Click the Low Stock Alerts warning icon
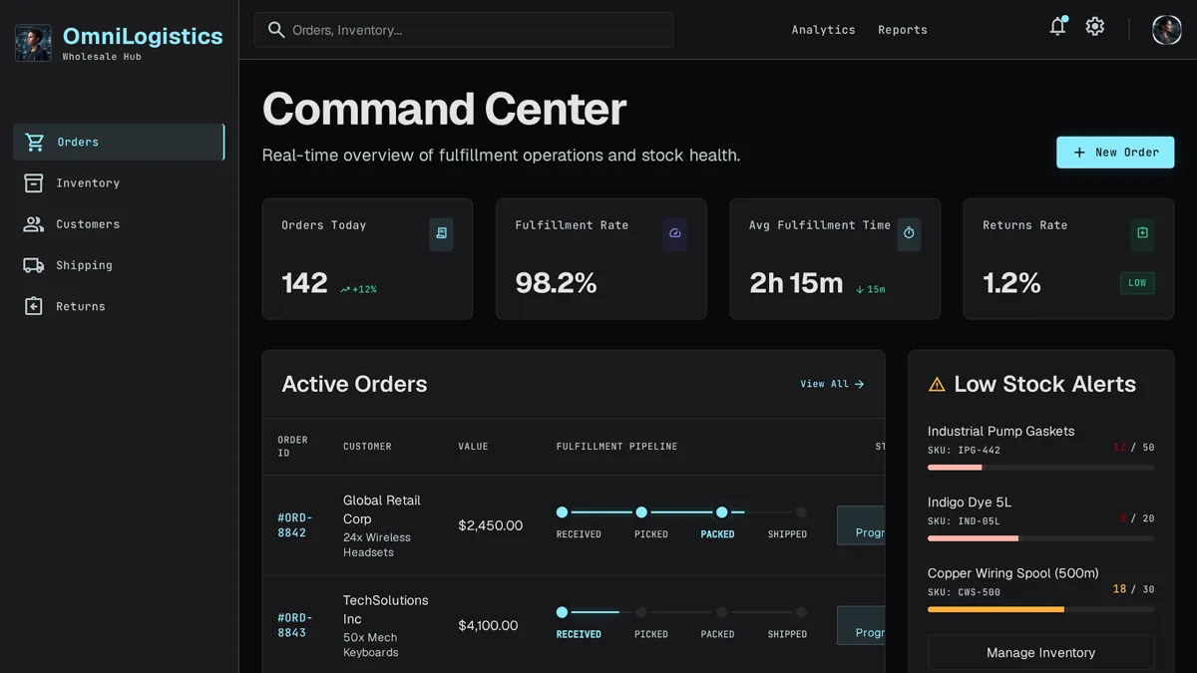Screen dimensions: 1197x673 (x=937, y=384)
